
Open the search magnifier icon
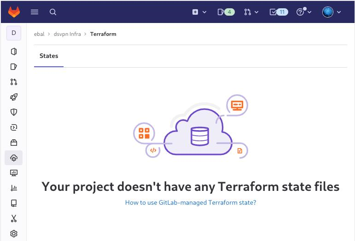pyautogui.click(x=53, y=12)
